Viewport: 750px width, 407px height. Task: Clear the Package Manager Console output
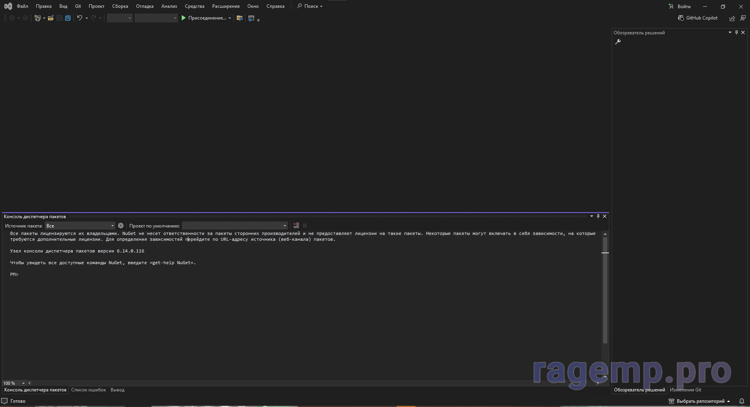point(296,226)
